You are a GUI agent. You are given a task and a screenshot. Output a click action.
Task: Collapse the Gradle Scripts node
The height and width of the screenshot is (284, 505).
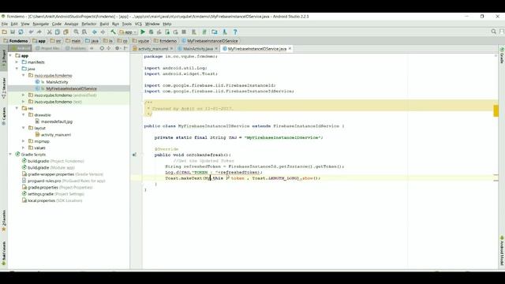(x=10, y=155)
